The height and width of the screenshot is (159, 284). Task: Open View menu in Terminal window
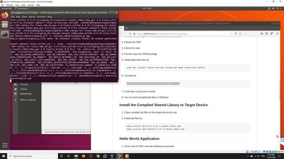coord(24,17)
